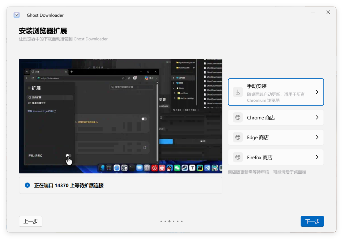Click the globe icon beside Edge 商店
This screenshot has width=343, height=239.
pyautogui.click(x=238, y=137)
